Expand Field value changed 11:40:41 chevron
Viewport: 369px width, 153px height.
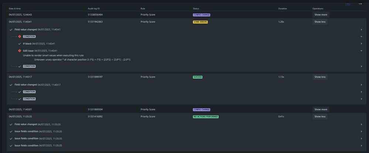point(361,30)
